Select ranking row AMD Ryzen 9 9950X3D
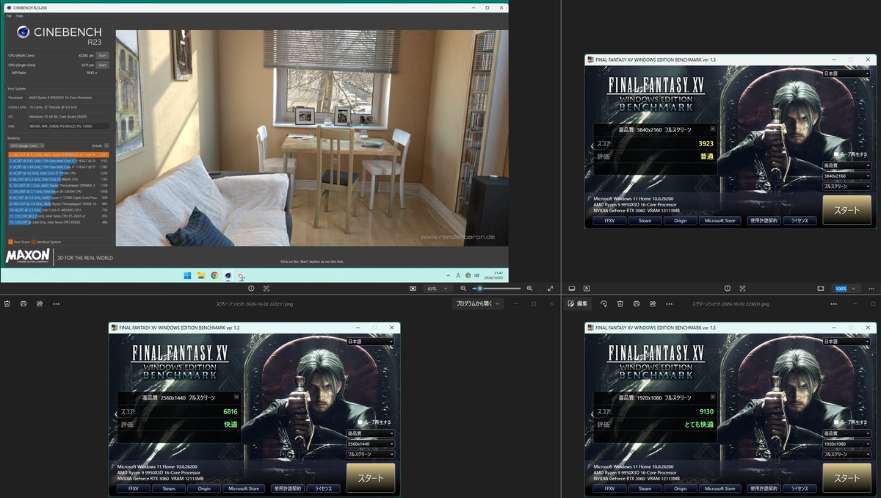Image resolution: width=881 pixels, height=498 pixels. (58, 155)
